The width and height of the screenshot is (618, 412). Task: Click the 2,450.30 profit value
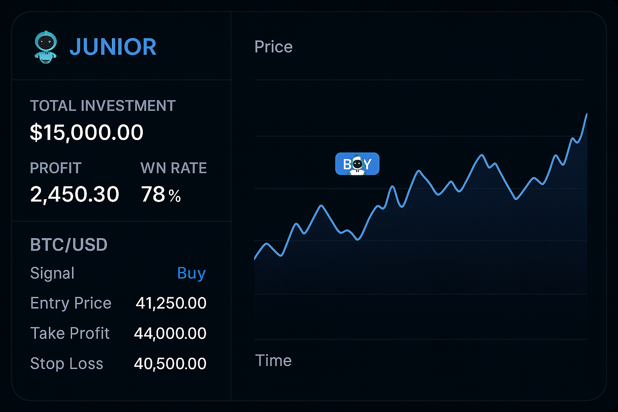point(74,194)
